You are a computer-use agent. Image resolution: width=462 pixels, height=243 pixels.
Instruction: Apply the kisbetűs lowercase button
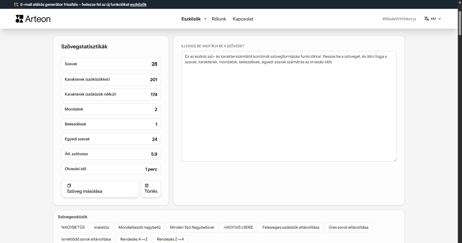tap(102, 227)
